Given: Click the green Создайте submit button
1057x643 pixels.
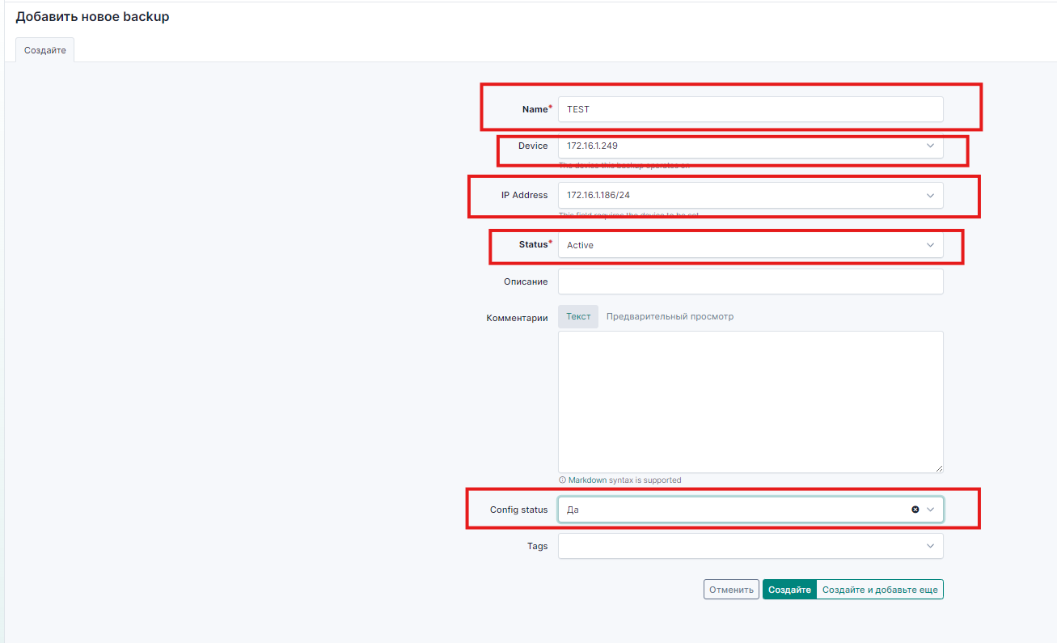Looking at the screenshot, I should 789,590.
